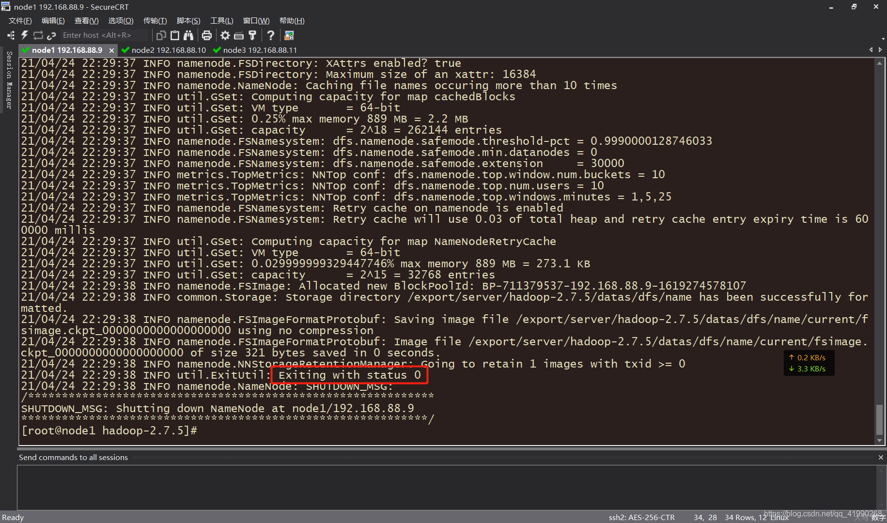Open the 工具(L) menu
The width and height of the screenshot is (887, 523).
coord(222,21)
